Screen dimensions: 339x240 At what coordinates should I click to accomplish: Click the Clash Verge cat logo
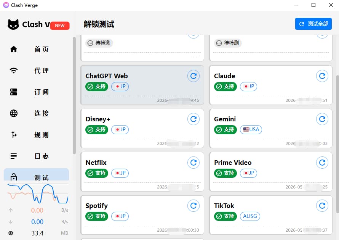pos(13,24)
